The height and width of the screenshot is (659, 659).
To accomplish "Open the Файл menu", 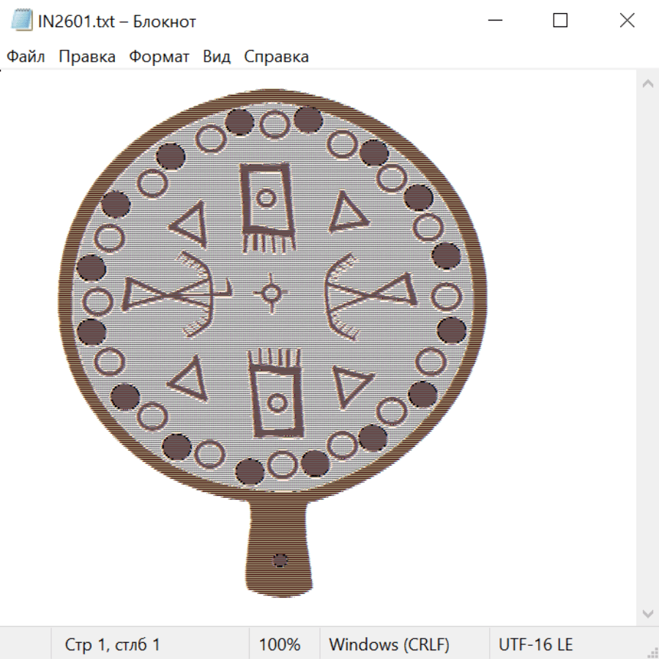I will click(x=26, y=57).
